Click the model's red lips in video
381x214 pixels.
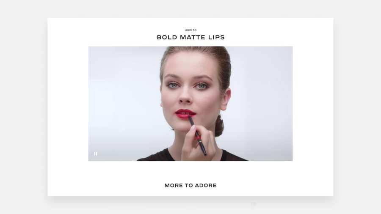pos(185,114)
